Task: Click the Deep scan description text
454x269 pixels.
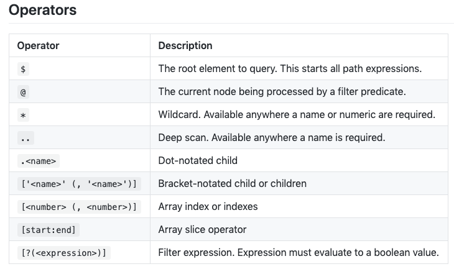Action: point(272,138)
